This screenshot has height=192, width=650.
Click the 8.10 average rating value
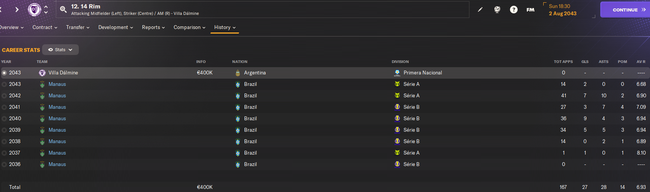641,153
